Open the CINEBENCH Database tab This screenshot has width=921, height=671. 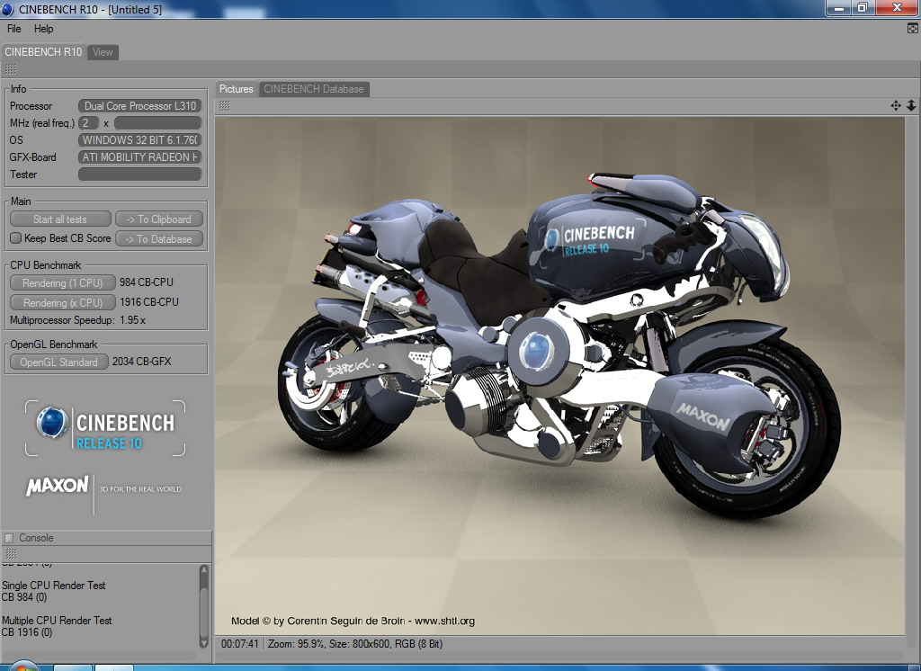314,89
